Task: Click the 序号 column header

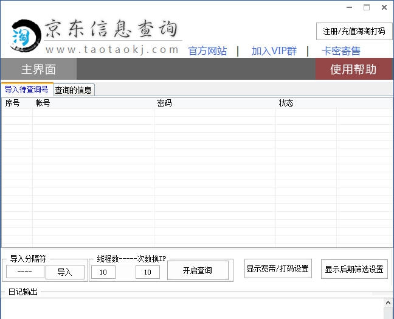Action: (x=13, y=103)
